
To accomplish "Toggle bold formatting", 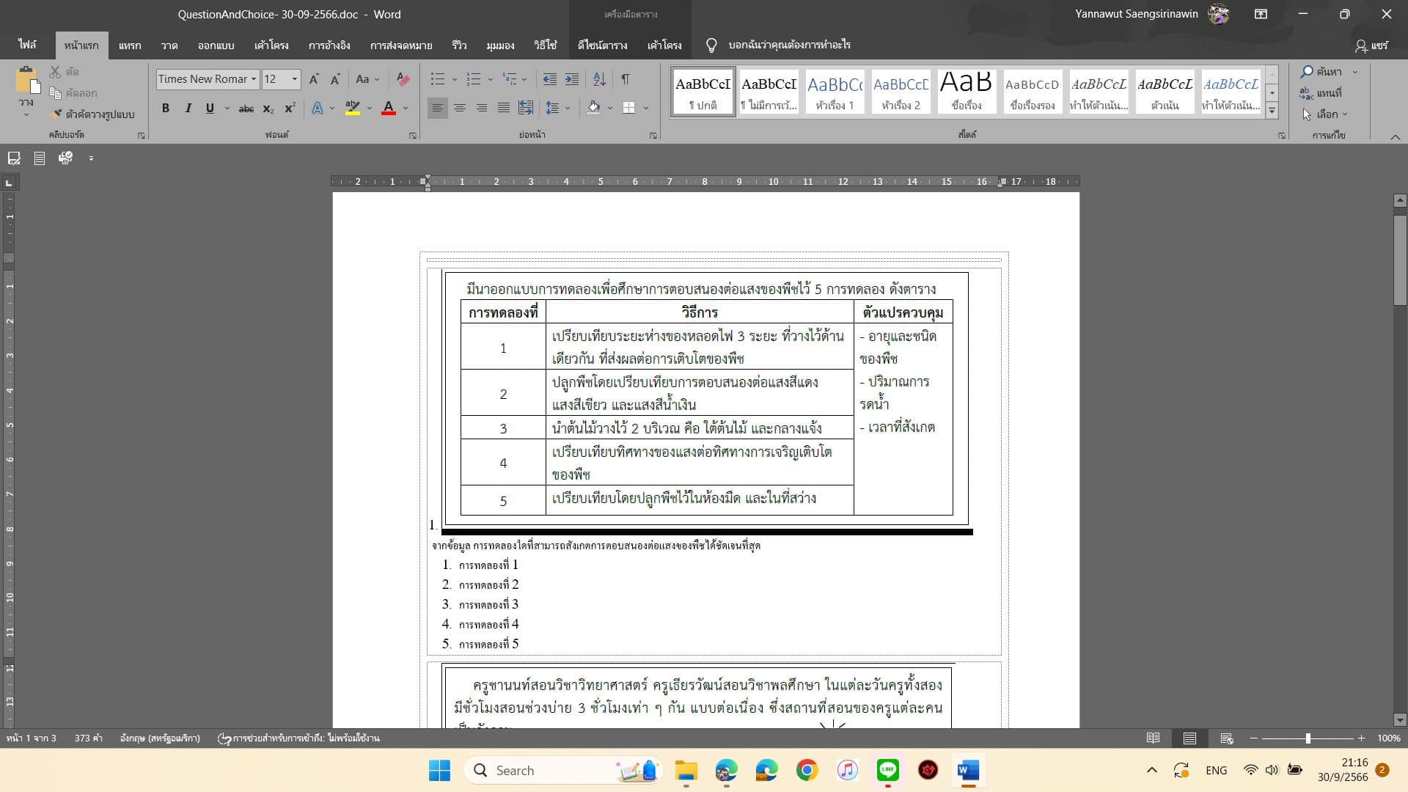I will [166, 108].
